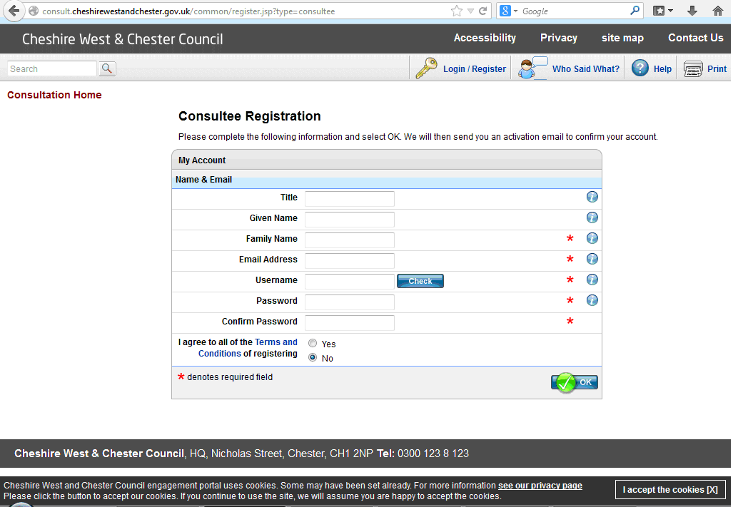The image size is (733, 507).
Task: Open the site map
Action: 622,38
